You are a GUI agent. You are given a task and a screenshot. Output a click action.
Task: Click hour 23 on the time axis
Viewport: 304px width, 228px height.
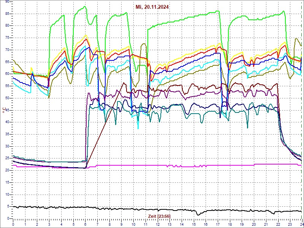290,224
